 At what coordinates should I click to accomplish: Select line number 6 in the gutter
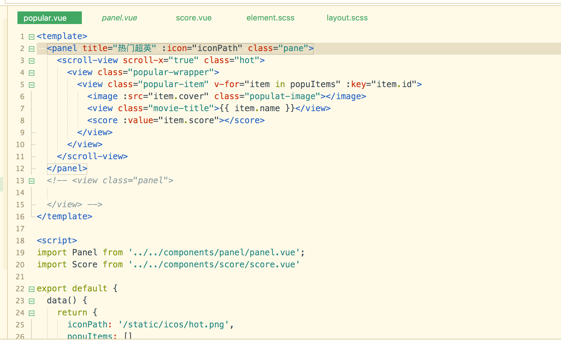(x=22, y=96)
